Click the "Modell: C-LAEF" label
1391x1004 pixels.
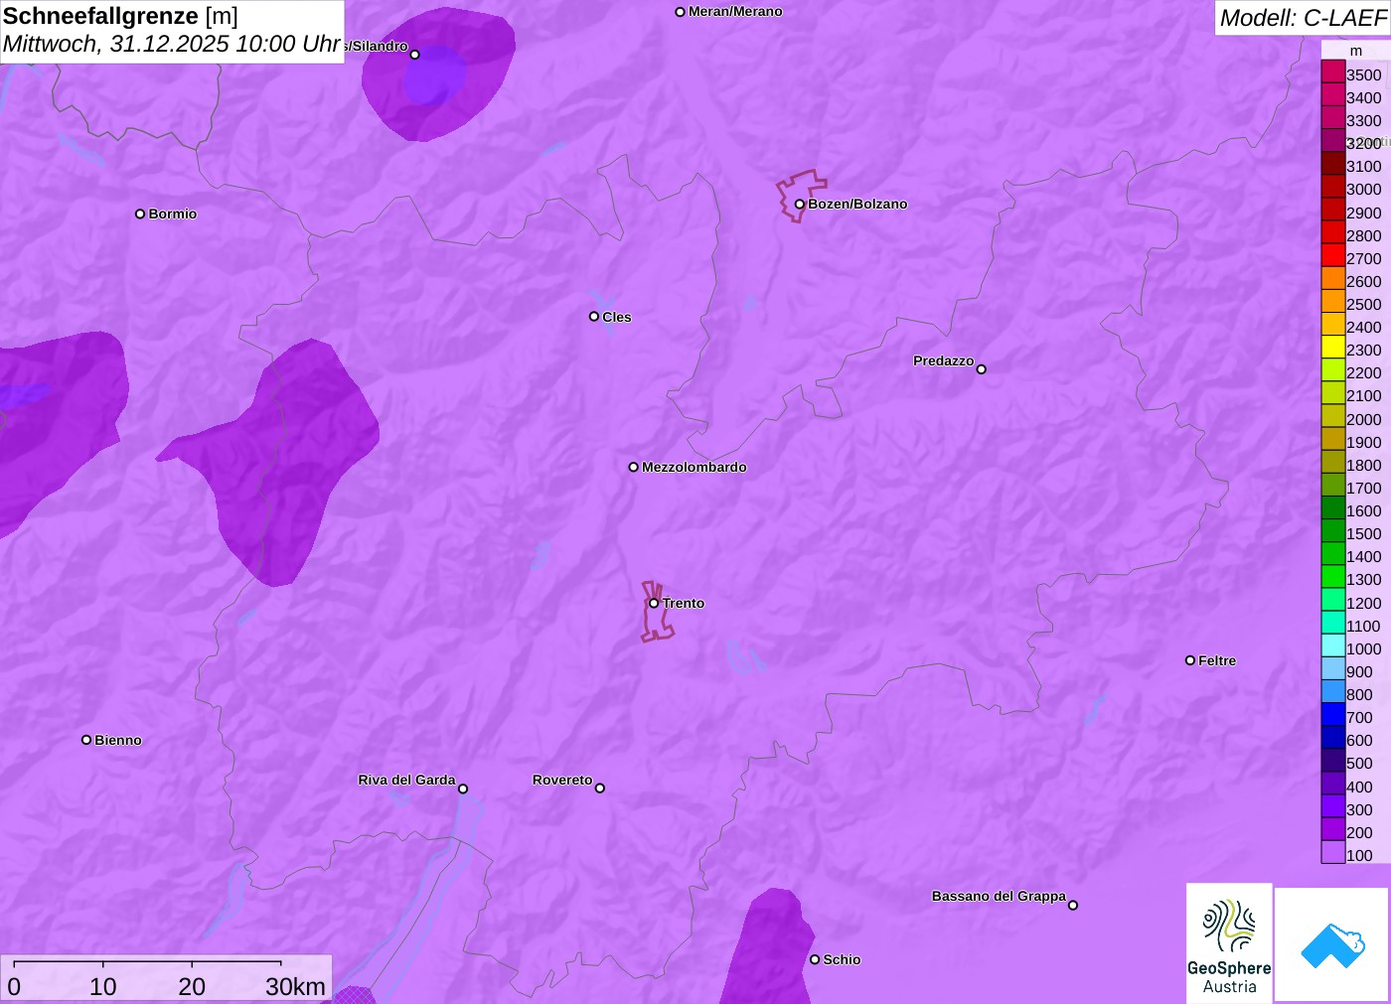click(x=1303, y=18)
